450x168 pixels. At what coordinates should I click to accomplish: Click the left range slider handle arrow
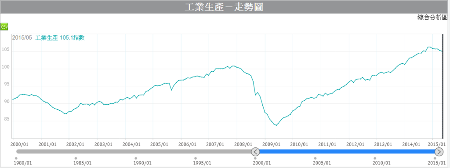(255, 152)
